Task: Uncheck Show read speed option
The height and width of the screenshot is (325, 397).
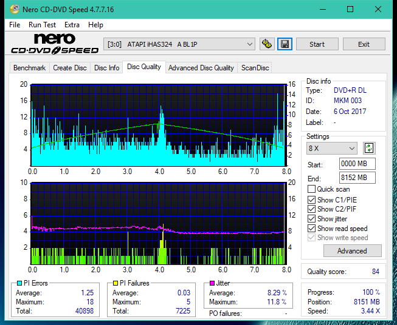Action: pos(311,228)
